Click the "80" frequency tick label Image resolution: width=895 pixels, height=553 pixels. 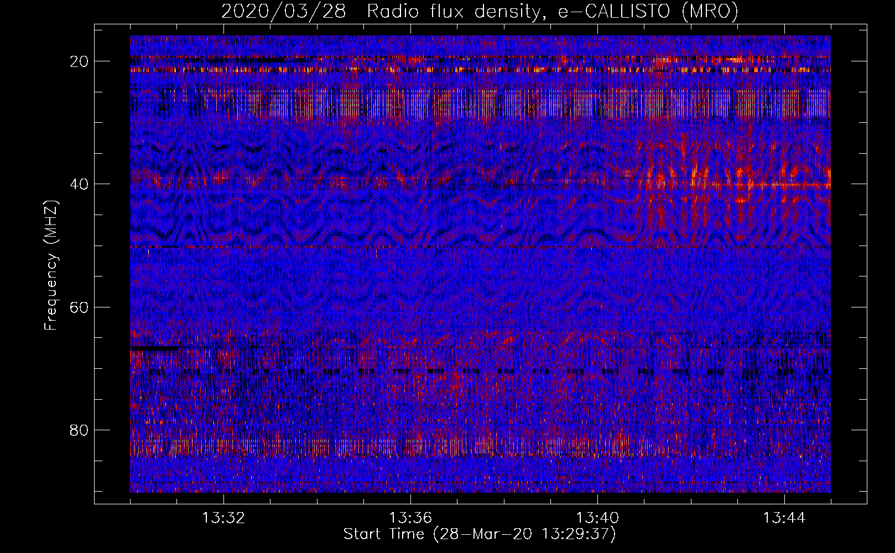point(80,430)
